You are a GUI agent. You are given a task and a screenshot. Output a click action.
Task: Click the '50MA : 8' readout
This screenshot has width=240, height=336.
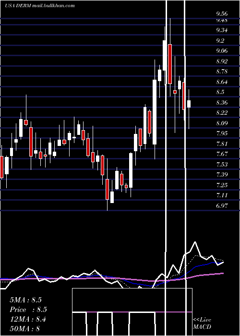(x=24, y=329)
